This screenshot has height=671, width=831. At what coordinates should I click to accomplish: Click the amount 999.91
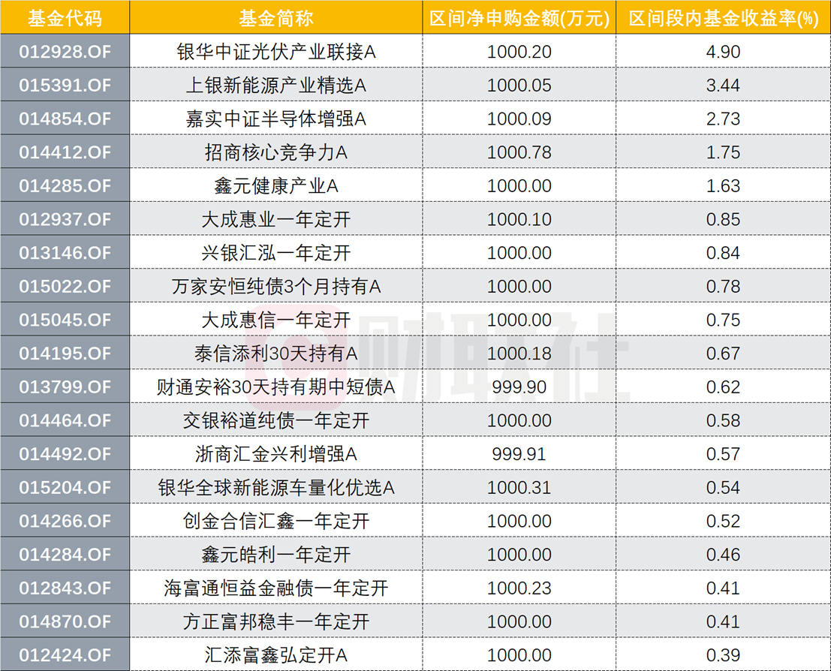[519, 454]
